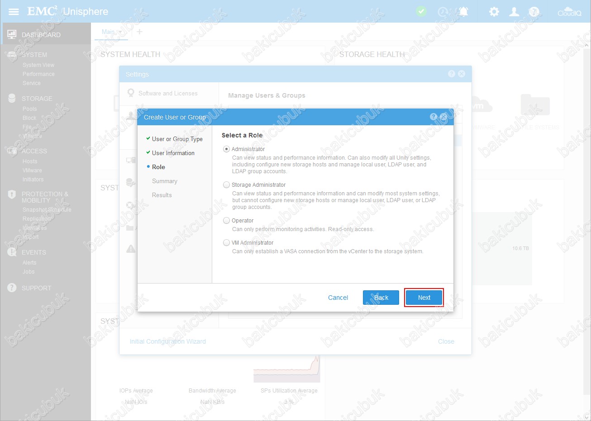
Task: Open the settings gear icon in header
Action: click(494, 12)
